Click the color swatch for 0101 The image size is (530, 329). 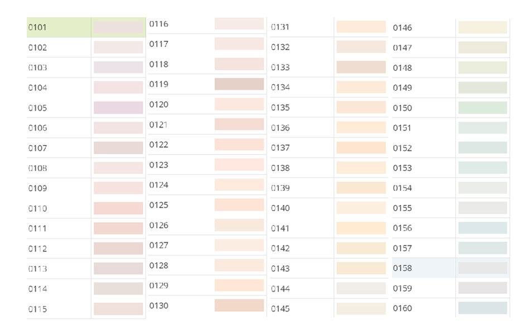click(x=118, y=27)
